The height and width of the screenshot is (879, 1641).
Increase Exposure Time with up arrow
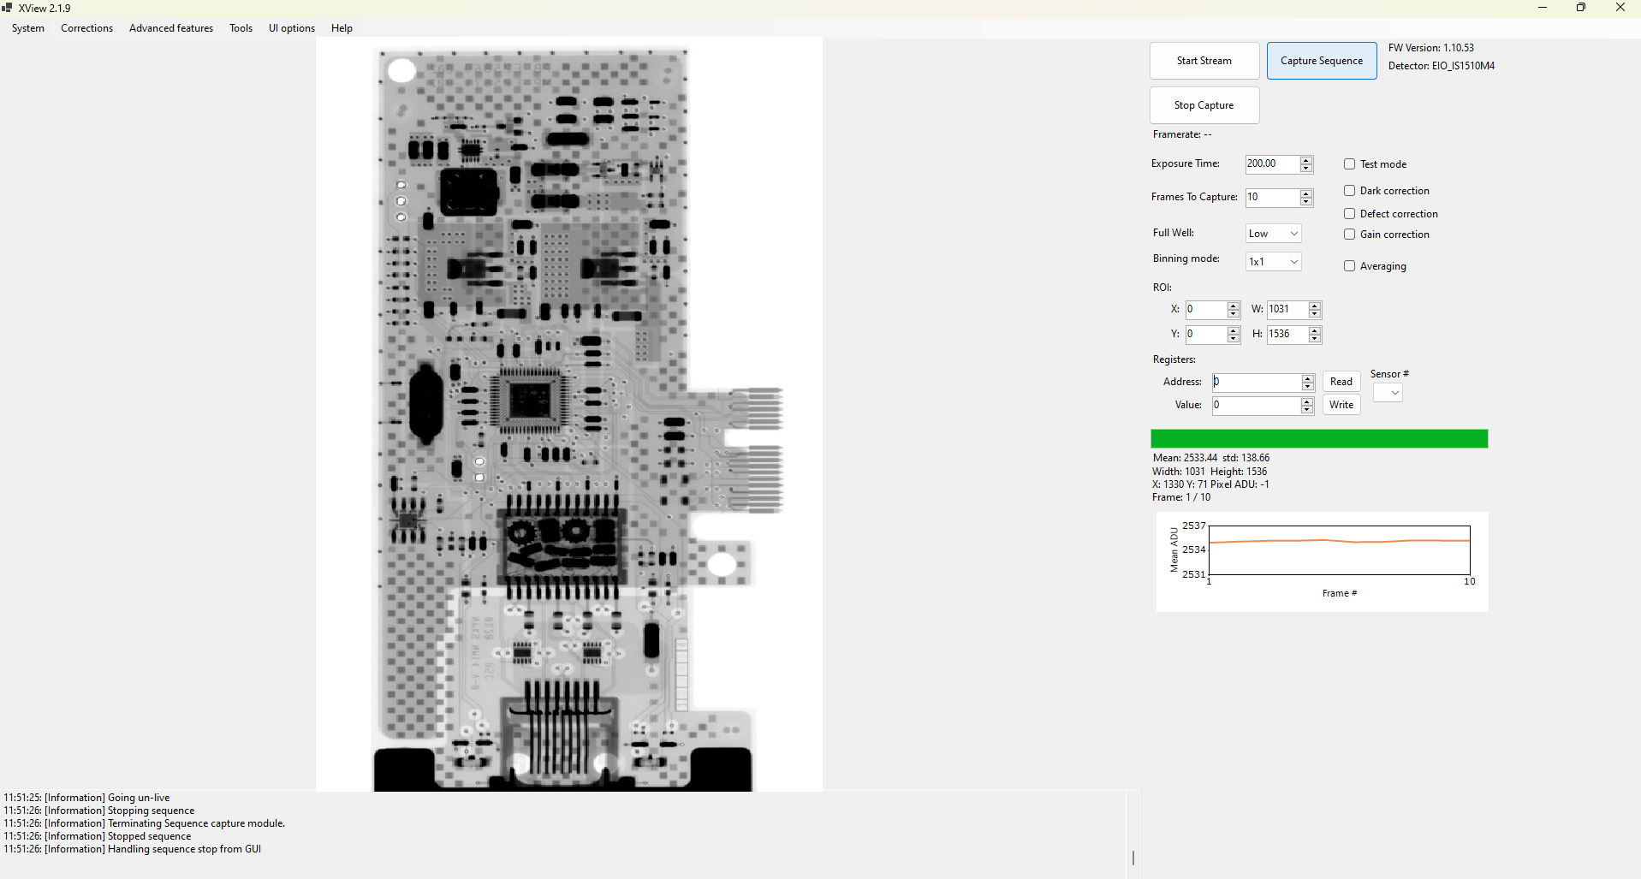(1306, 160)
